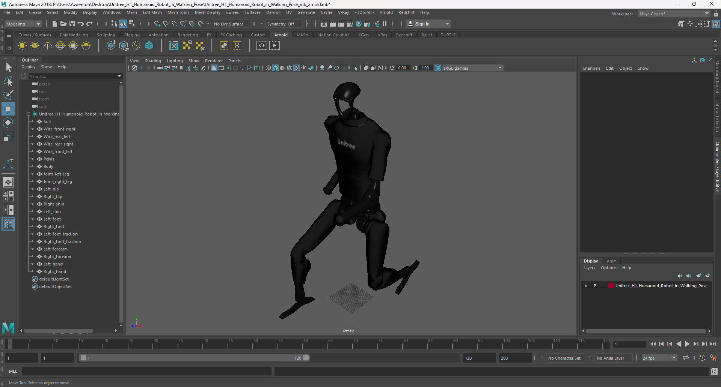Open the Sign In dropdown arrow

click(x=447, y=24)
